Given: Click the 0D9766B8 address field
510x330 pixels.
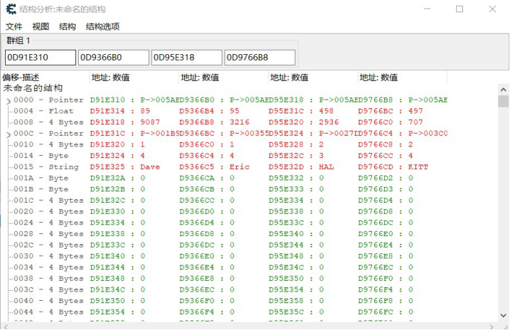Looking at the screenshot, I should pos(260,58).
